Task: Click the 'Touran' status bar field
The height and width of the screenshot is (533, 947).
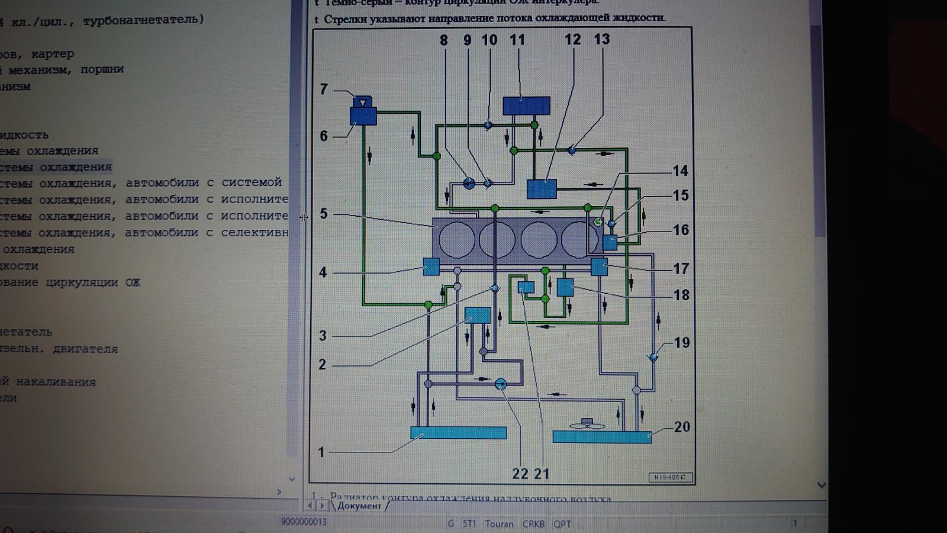Action: point(500,524)
